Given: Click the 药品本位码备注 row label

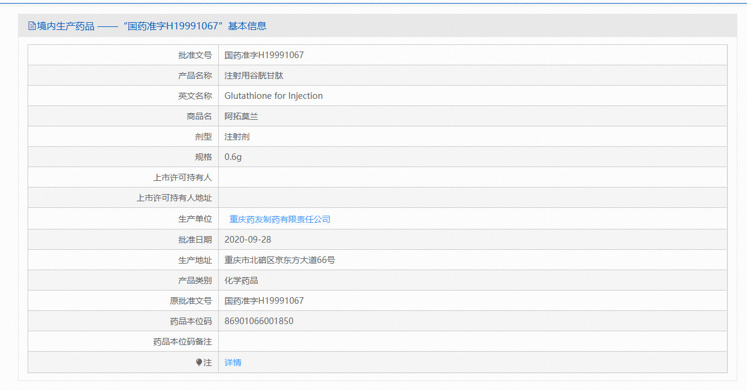Looking at the screenshot, I should pos(182,341).
